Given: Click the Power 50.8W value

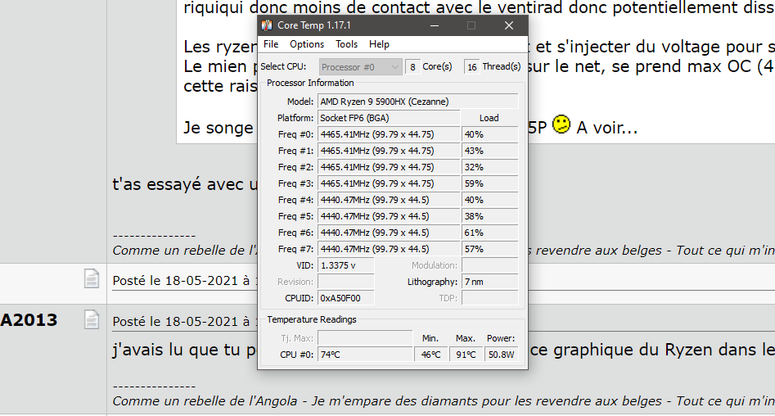Looking at the screenshot, I should coord(501,354).
